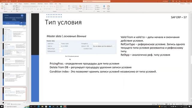This screenshot has height=108, width=192.
Task: Open the Arrange tool in Drawing group
Action: (x=80, y=7)
